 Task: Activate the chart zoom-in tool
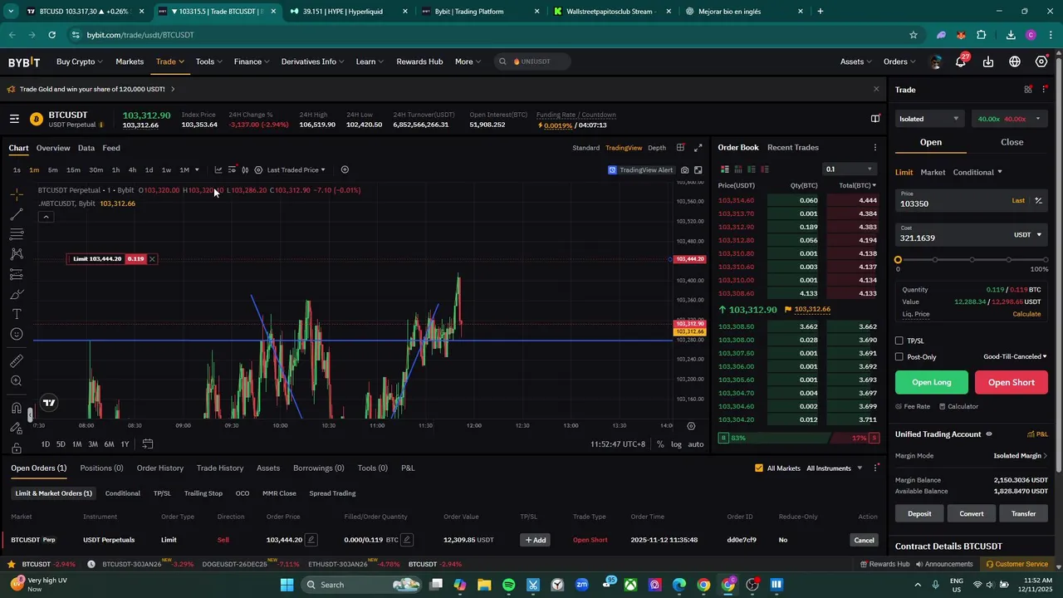(x=17, y=381)
